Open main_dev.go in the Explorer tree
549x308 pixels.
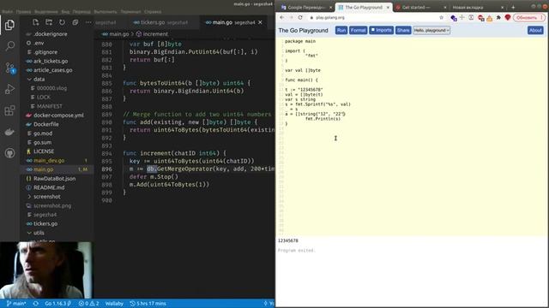(49, 161)
